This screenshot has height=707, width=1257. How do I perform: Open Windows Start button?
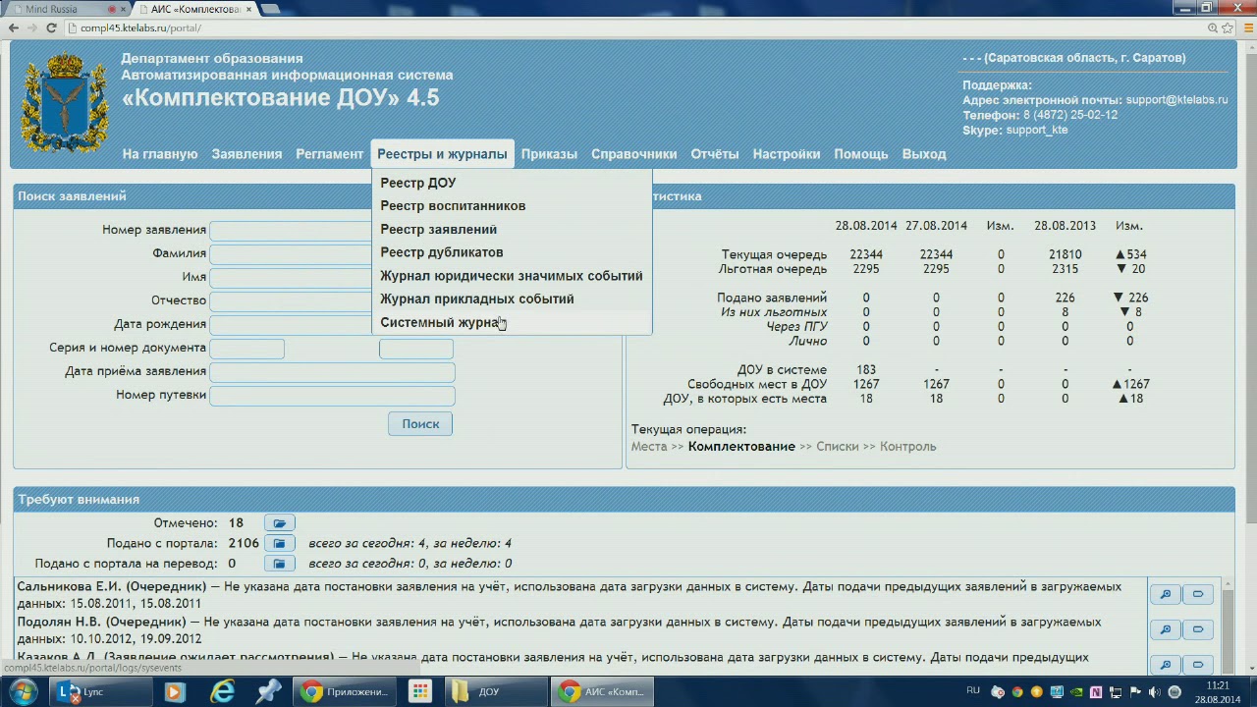click(x=22, y=691)
